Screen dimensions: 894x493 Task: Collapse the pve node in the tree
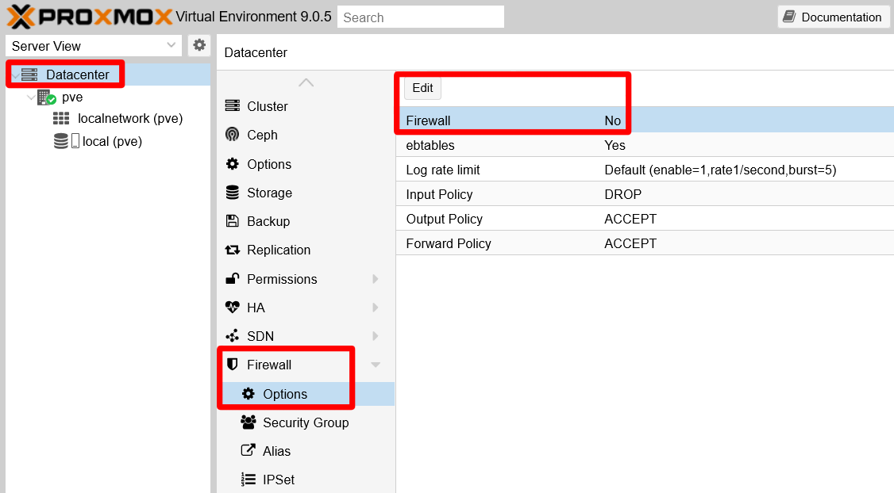pos(31,97)
